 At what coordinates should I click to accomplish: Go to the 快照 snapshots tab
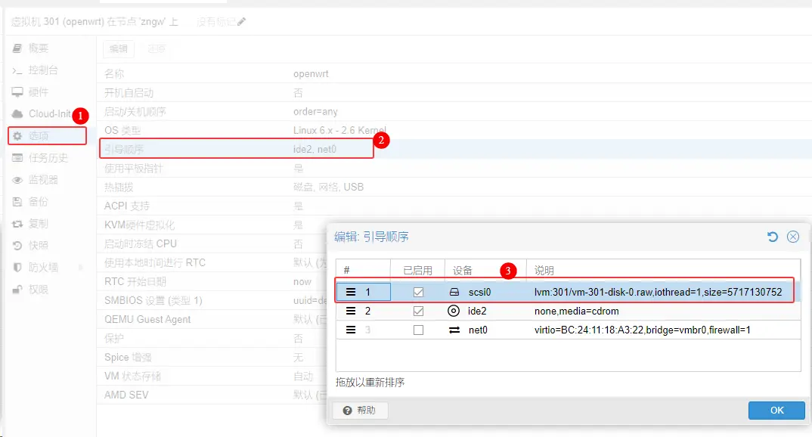pyautogui.click(x=38, y=246)
